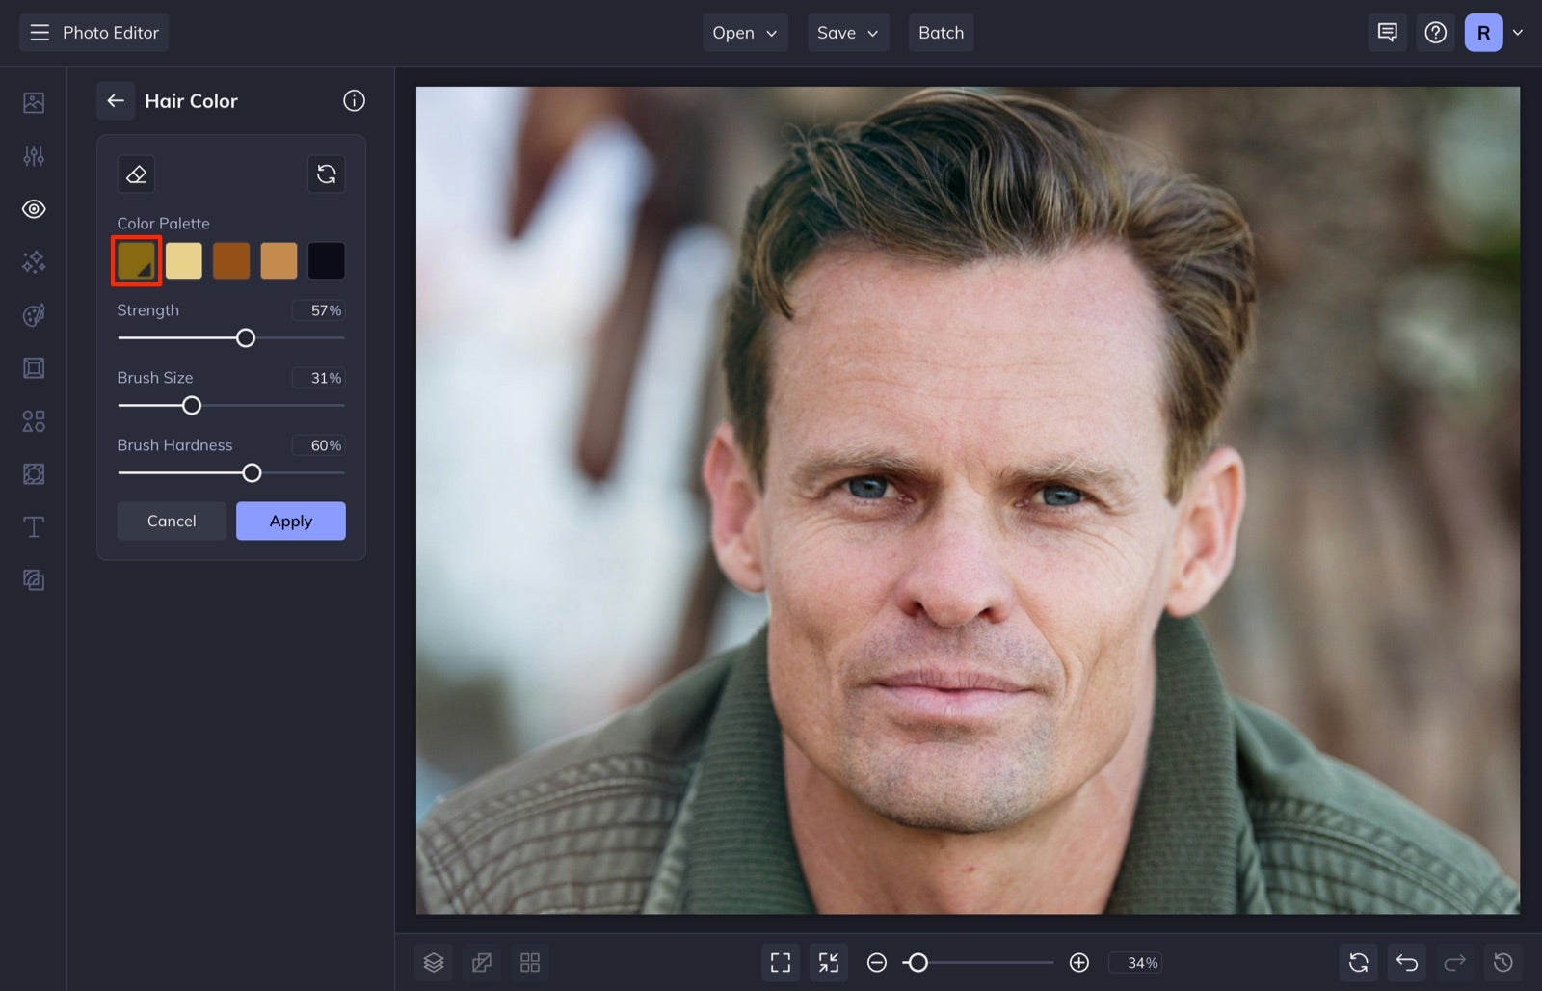This screenshot has width=1542, height=991.
Task: Apply the hair color changes
Action: pyautogui.click(x=290, y=521)
